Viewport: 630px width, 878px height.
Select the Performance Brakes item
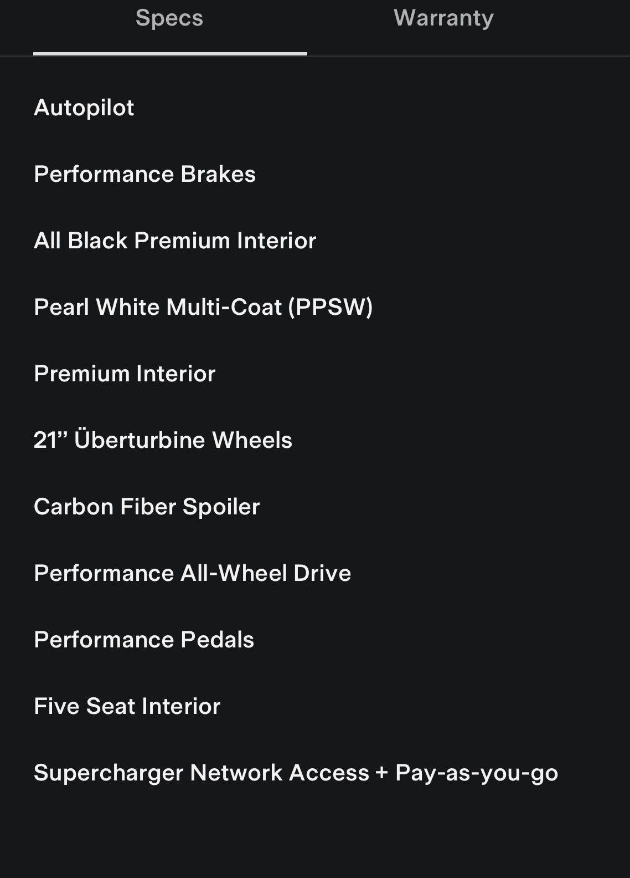click(144, 174)
